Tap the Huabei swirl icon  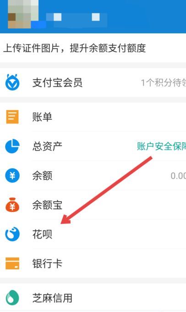[12, 234]
